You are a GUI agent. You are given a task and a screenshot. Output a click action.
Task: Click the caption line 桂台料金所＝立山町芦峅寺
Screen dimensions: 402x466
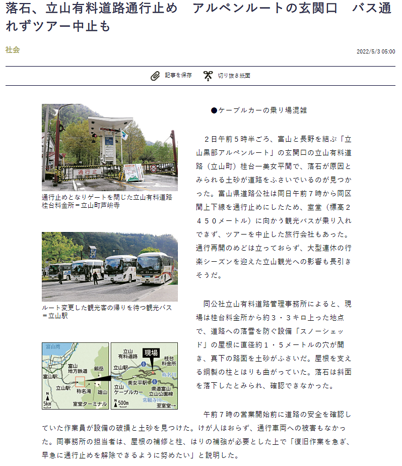pyautogui.click(x=81, y=205)
